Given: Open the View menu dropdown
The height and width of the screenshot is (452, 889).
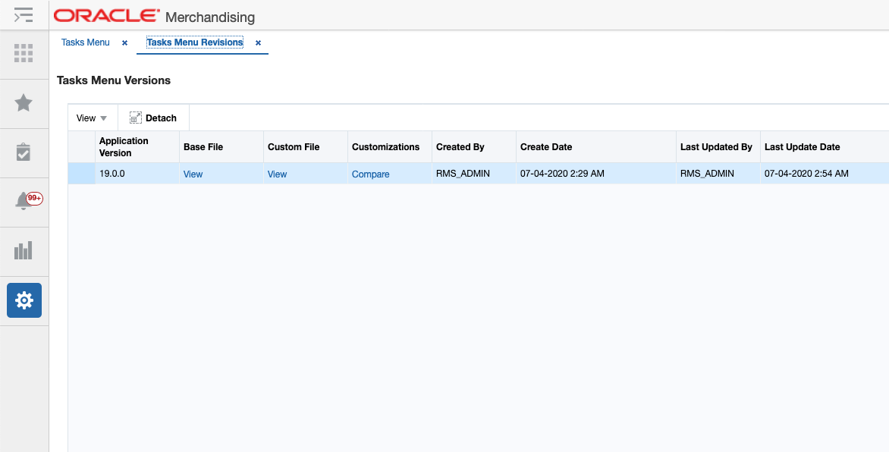Looking at the screenshot, I should [x=91, y=118].
